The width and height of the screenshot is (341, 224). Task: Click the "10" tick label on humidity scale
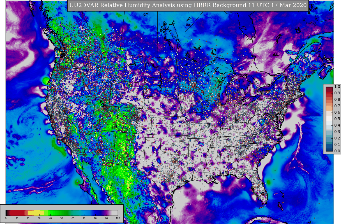[17, 218]
